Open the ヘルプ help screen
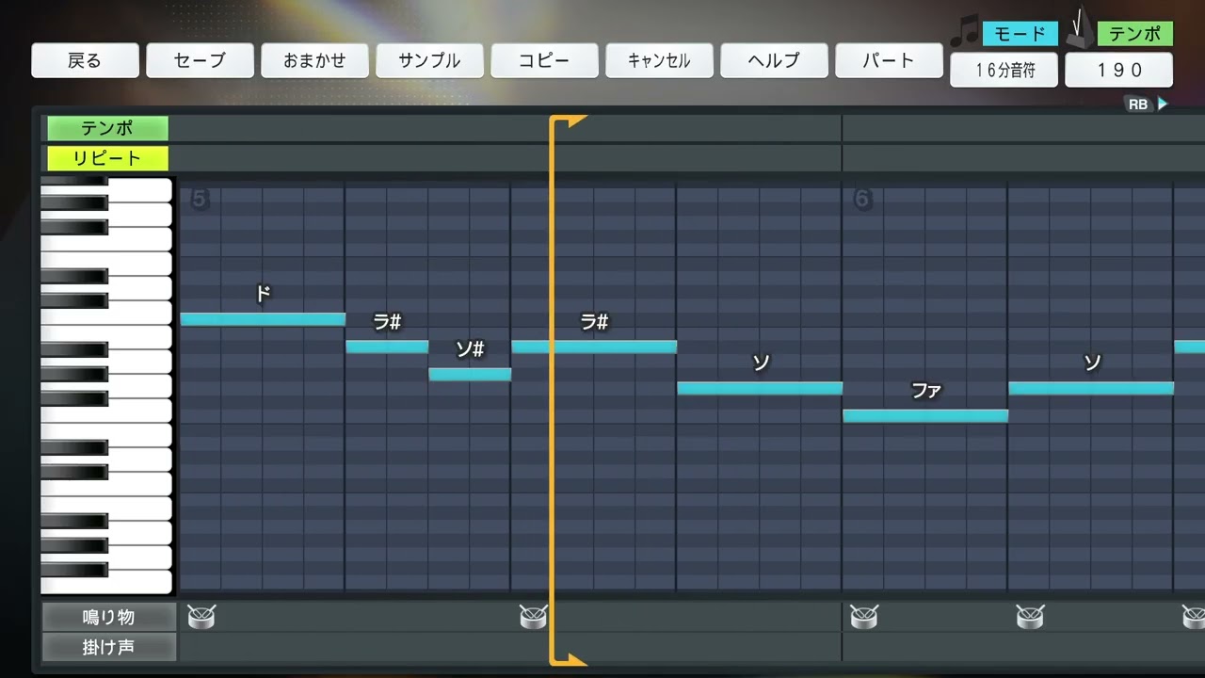1205x678 pixels. click(x=774, y=60)
